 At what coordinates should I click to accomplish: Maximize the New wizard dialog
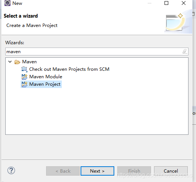(x=166, y=3)
